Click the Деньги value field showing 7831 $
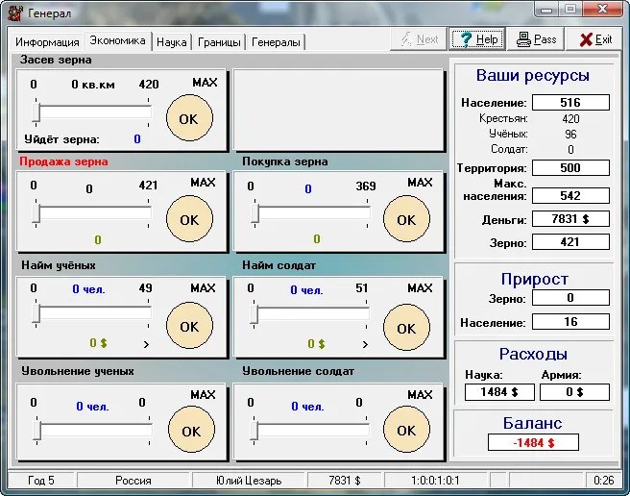 [570, 219]
